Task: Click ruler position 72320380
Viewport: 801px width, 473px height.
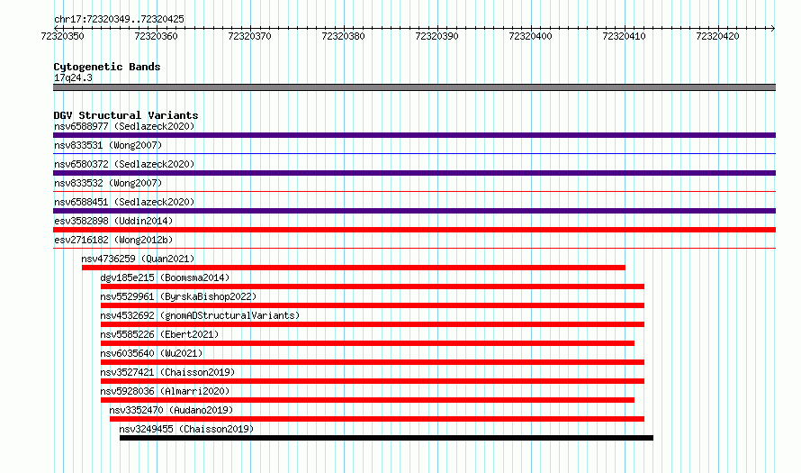Action: click(343, 36)
